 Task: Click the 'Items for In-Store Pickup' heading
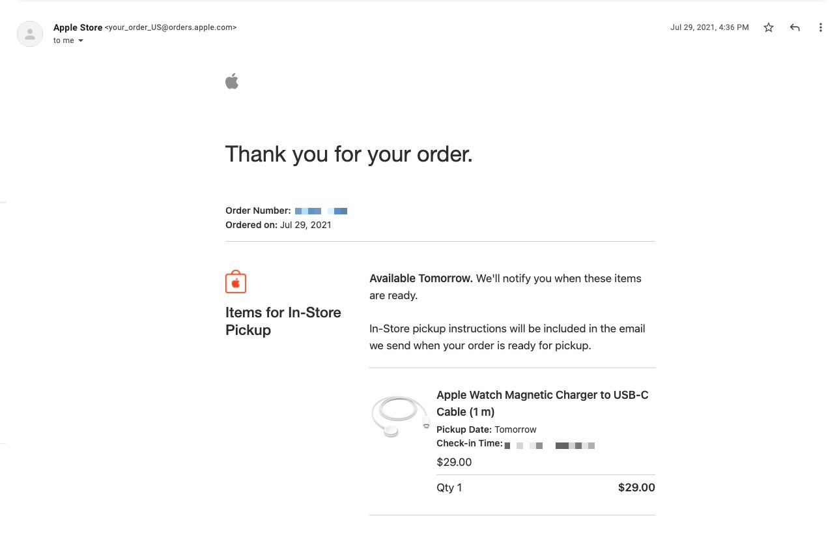[x=283, y=321]
